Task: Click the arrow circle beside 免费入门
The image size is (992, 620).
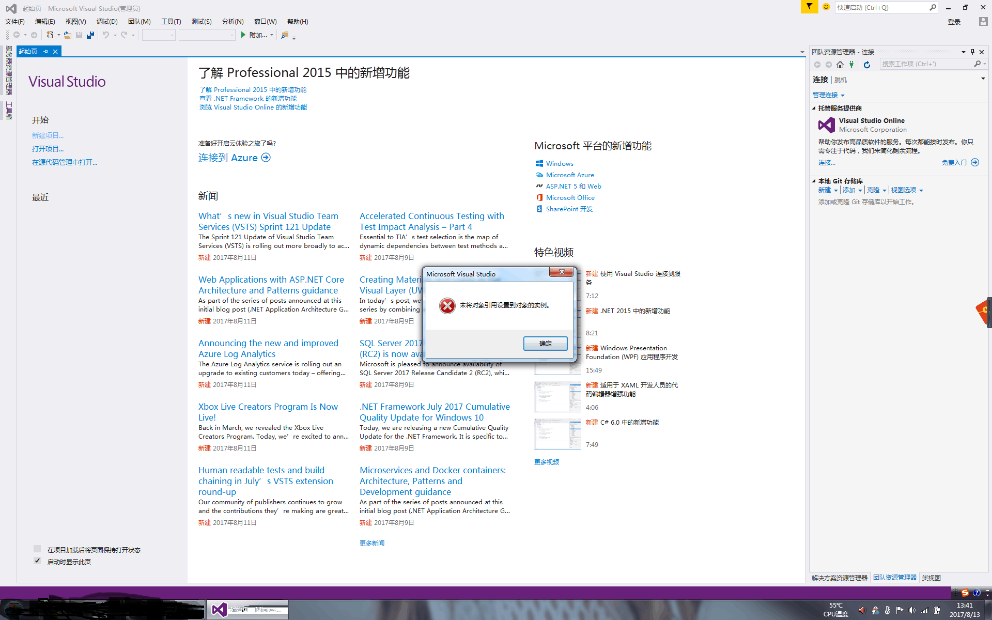Action: point(975,162)
